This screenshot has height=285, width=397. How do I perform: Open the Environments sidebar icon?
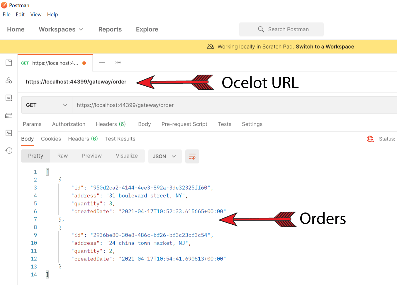pyautogui.click(x=9, y=98)
